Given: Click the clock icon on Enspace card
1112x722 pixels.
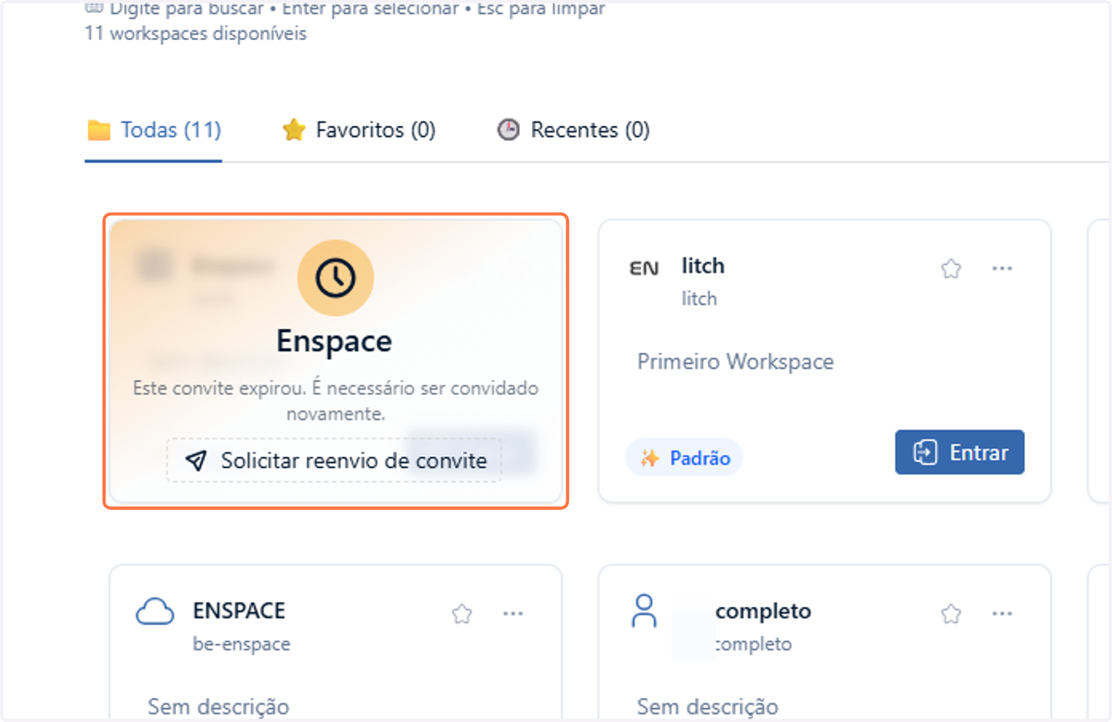Looking at the screenshot, I should (335, 278).
